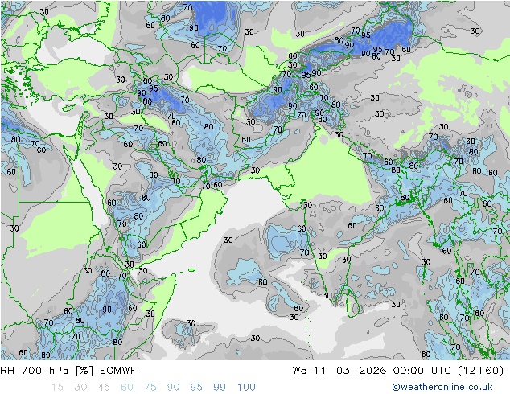
Task: Select legend scale value 15
Action: (57, 388)
